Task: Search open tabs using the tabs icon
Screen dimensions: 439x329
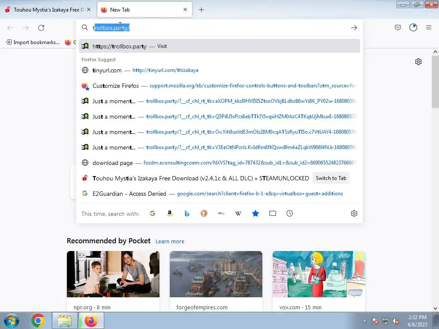Action: click(x=272, y=213)
